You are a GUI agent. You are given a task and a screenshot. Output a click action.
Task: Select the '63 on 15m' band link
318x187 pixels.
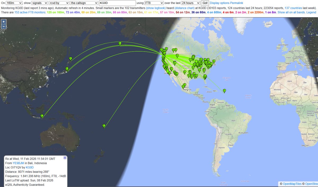tap(136, 12)
